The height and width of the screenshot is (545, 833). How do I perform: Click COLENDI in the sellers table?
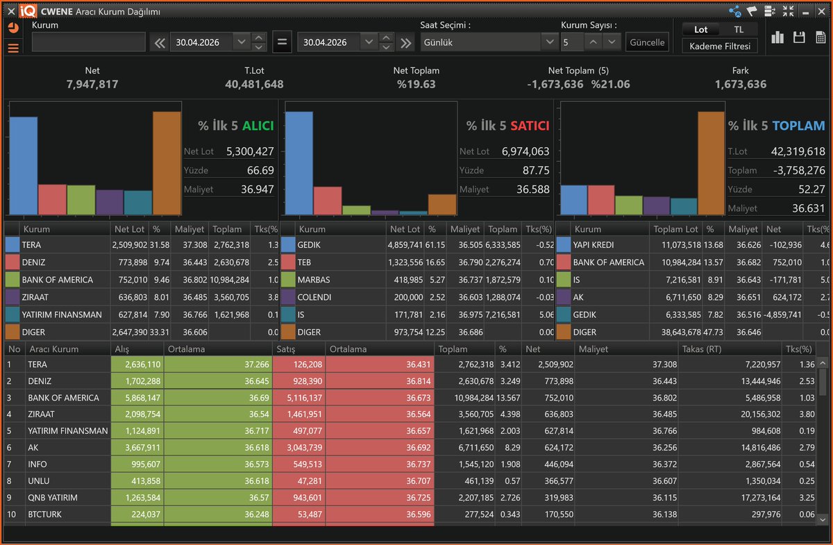pos(316,297)
